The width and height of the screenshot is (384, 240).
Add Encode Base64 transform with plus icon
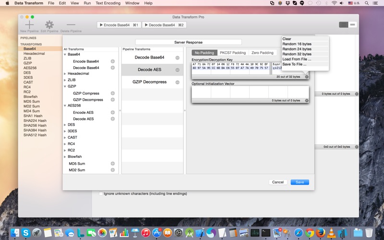tap(113, 61)
